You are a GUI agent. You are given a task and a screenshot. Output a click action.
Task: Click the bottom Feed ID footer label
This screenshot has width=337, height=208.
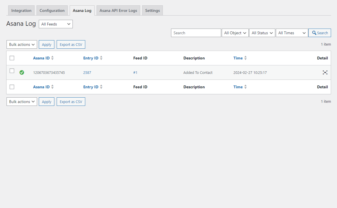point(140,87)
